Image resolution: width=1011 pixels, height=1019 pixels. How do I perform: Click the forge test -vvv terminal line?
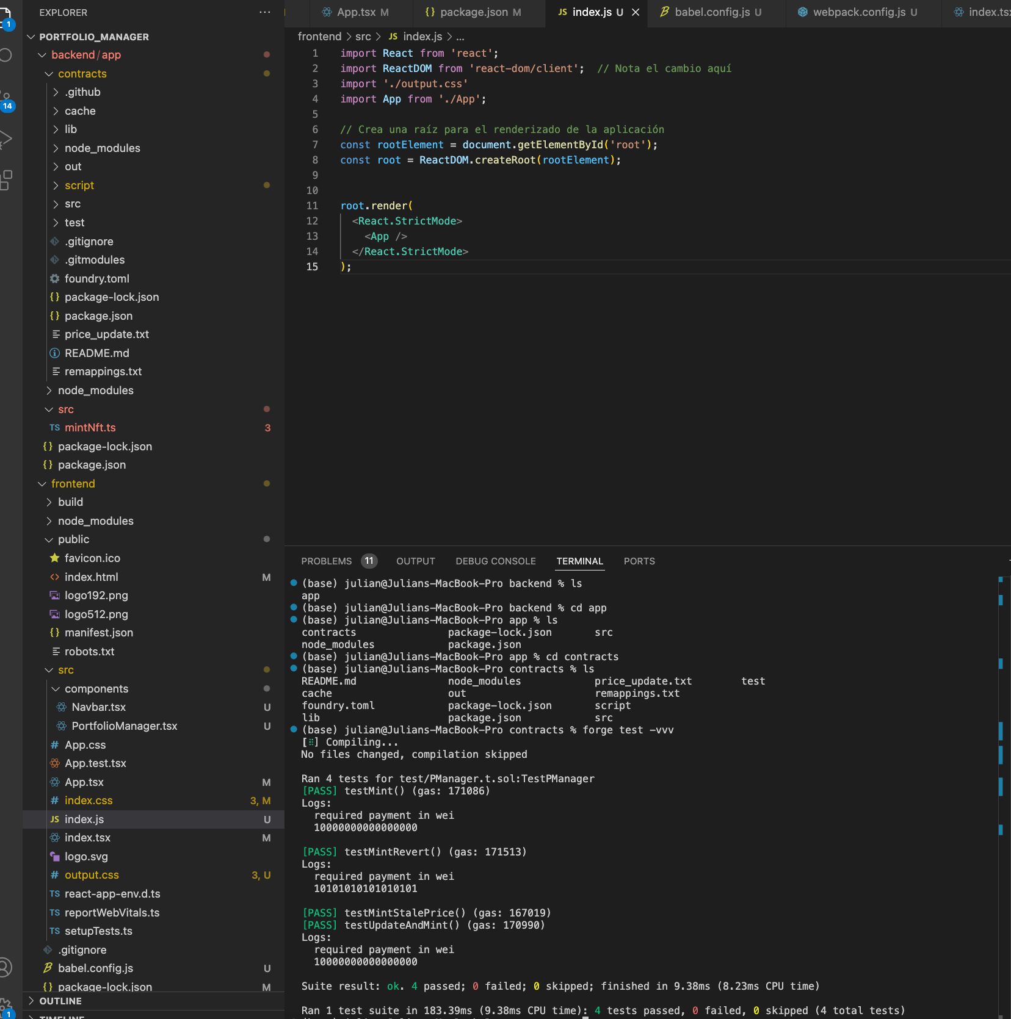click(487, 730)
